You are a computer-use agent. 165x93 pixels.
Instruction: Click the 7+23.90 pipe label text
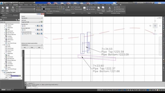98,66
